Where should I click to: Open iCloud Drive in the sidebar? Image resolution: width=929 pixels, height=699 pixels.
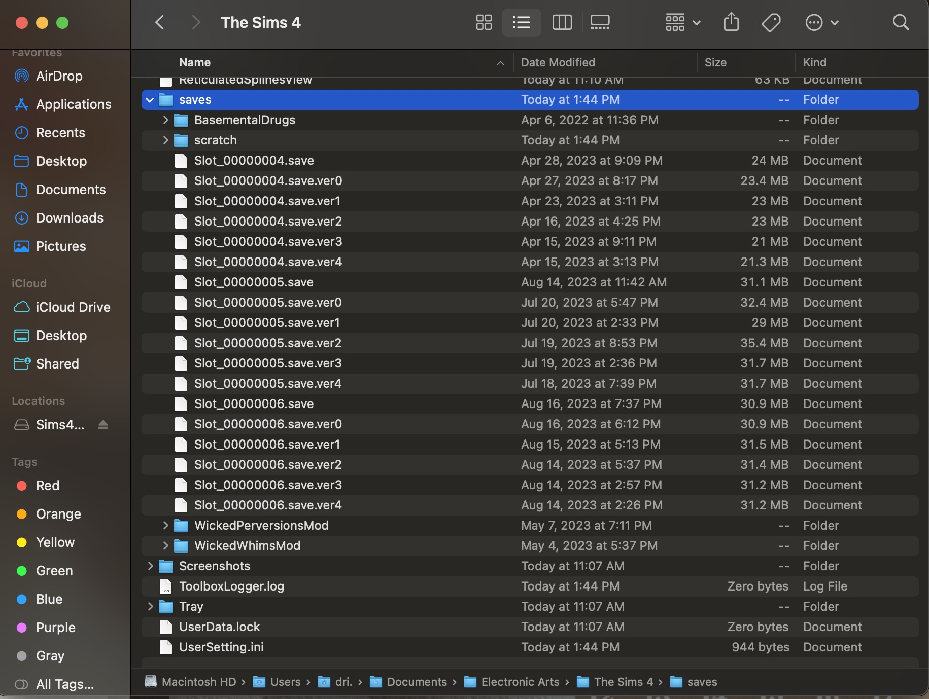(73, 307)
